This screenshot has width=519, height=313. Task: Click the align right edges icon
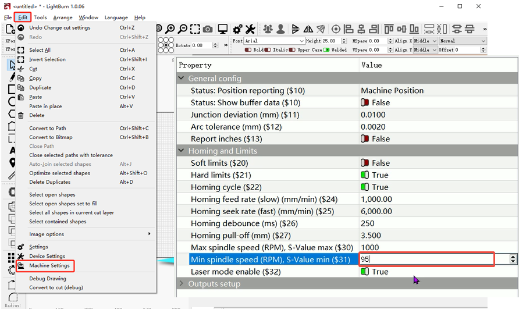[x=374, y=29]
